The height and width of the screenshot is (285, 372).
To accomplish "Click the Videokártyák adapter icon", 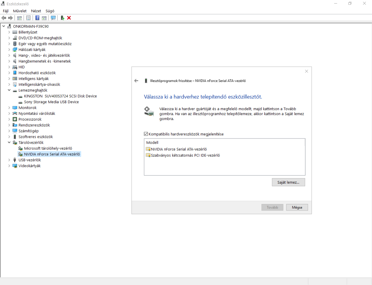I will pos(15,166).
